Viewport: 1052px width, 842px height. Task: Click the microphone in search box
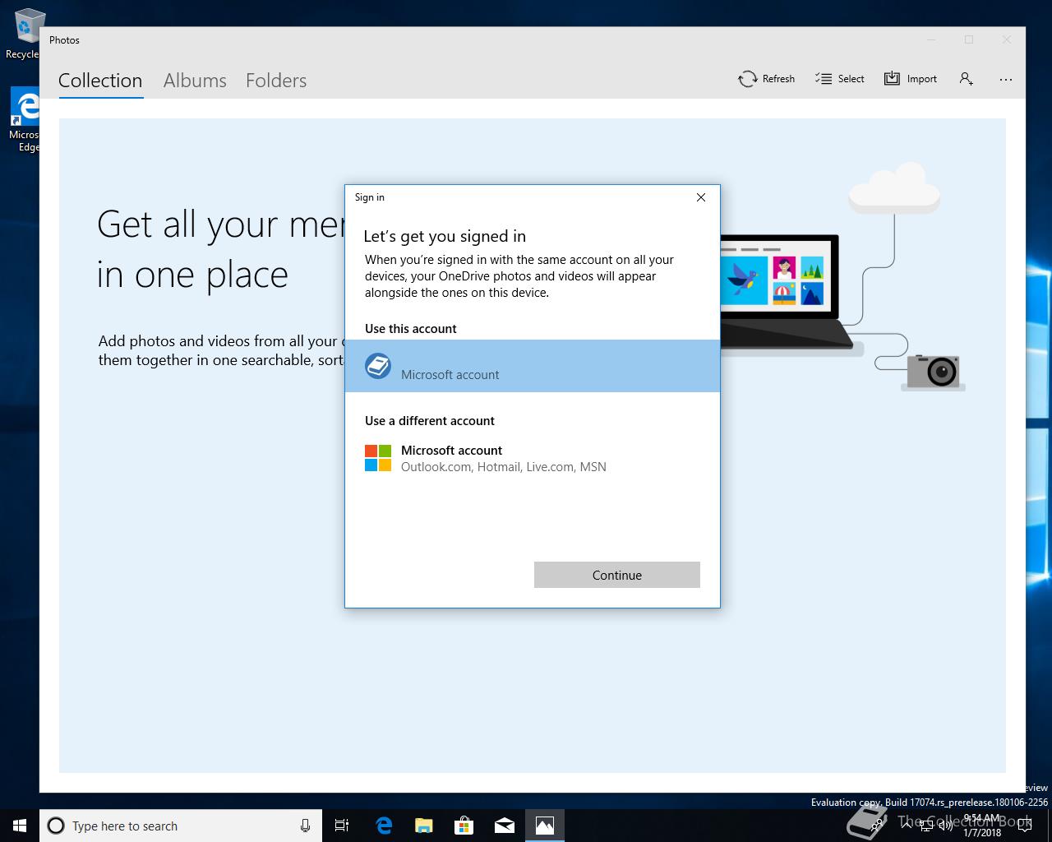[305, 826]
